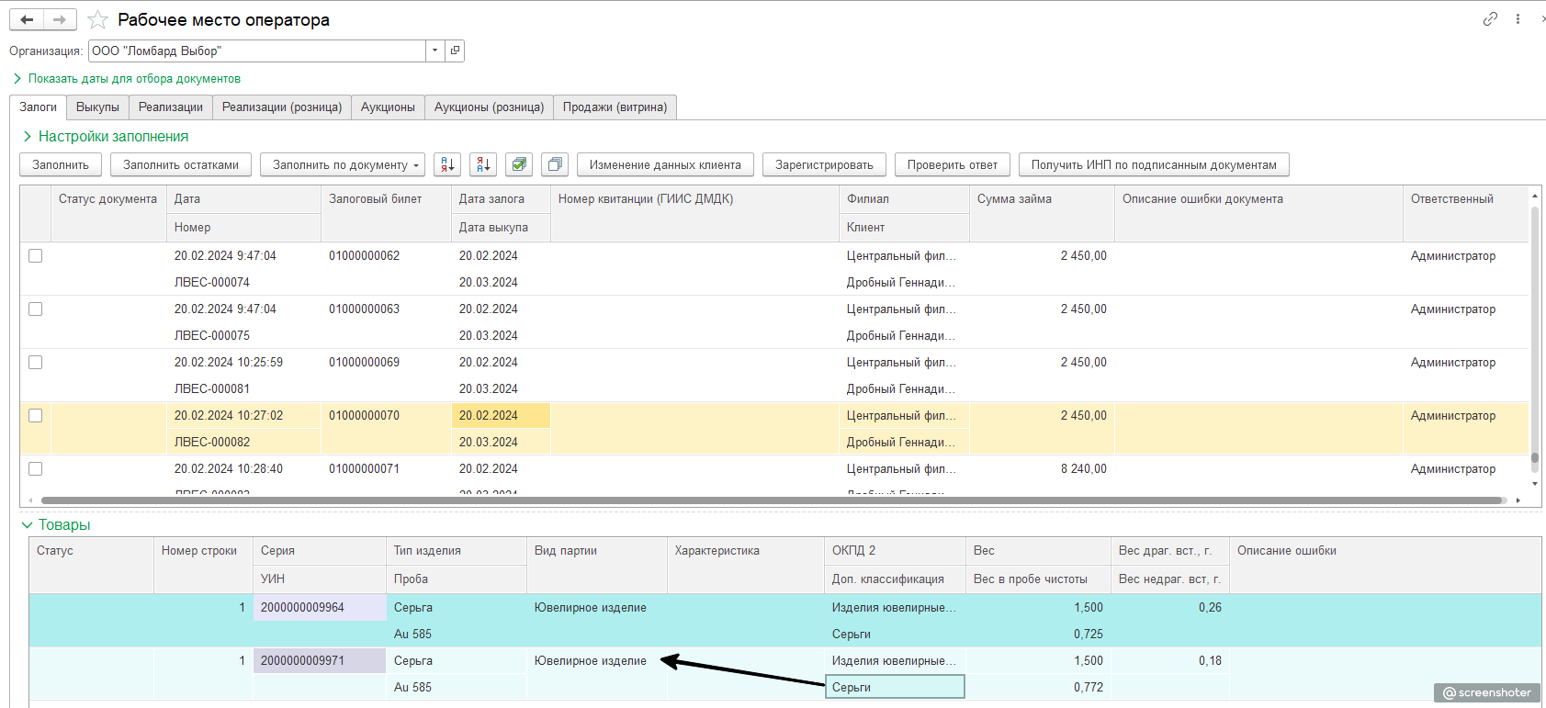Open the Аукционы tab
Screen dimensions: 1546x708
pos(388,107)
